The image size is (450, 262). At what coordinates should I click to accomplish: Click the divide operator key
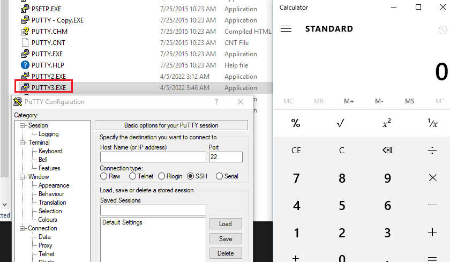click(x=432, y=150)
